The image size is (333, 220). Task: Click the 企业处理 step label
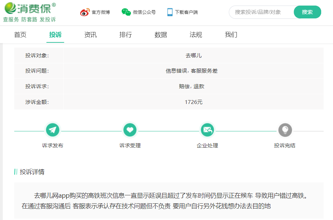pyautogui.click(x=208, y=146)
